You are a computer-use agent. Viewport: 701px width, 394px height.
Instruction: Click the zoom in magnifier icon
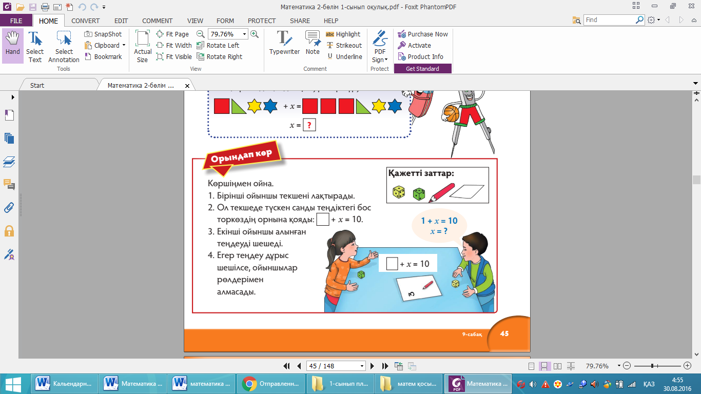255,34
